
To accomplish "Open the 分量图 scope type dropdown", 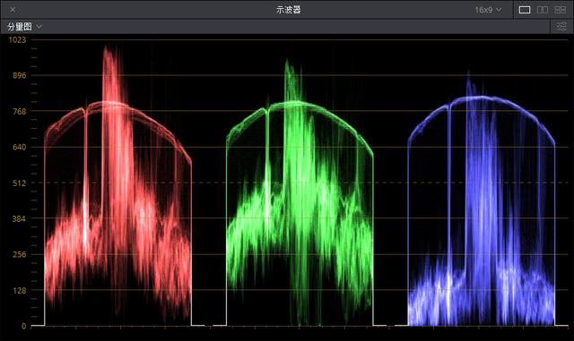I will tap(24, 27).
